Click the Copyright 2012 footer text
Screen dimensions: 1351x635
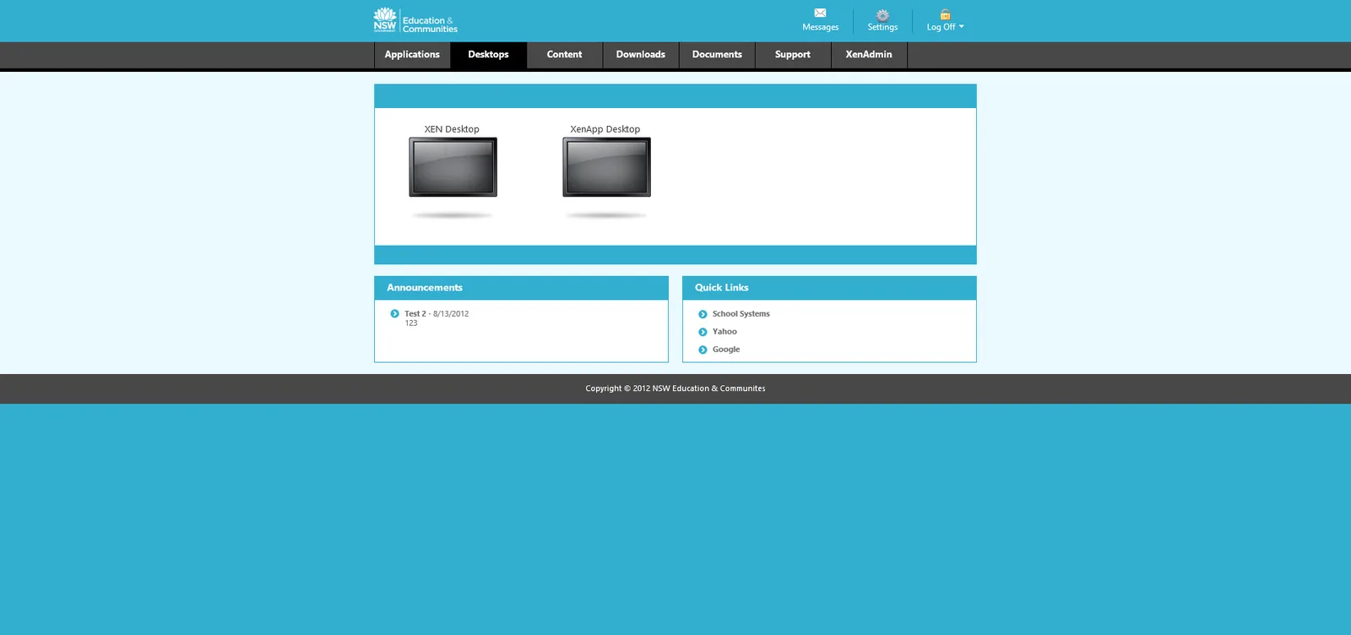675,388
